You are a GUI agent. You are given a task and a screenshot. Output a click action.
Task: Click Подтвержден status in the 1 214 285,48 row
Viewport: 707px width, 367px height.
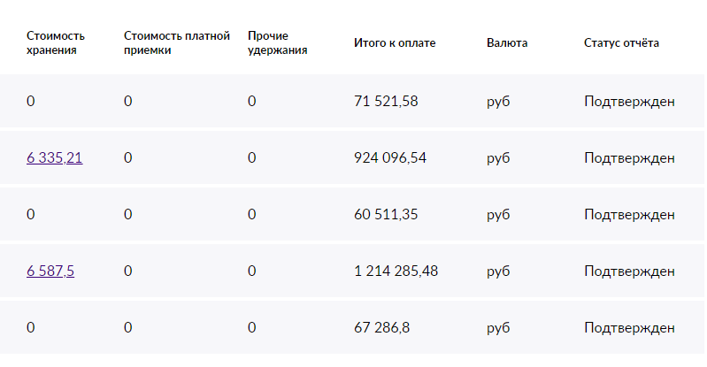(x=629, y=271)
